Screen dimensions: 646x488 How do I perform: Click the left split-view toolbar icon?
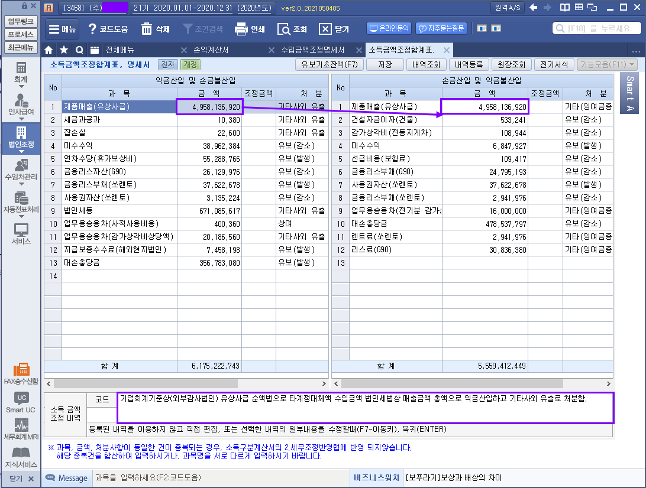tap(482, 28)
